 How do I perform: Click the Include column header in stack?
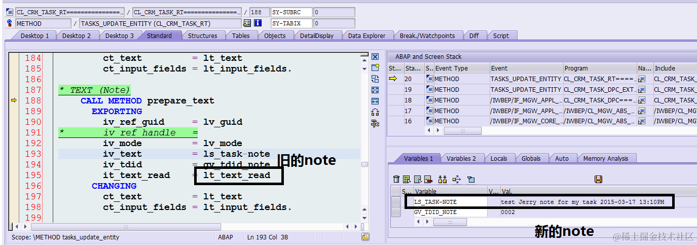675,68
